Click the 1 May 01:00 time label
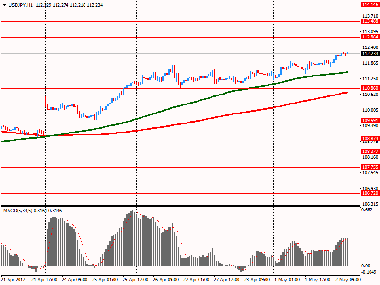This screenshot has height=285, width=380. [x=287, y=280]
